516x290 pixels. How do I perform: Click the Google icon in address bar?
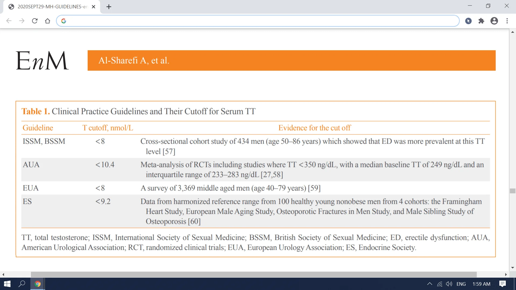(x=64, y=21)
